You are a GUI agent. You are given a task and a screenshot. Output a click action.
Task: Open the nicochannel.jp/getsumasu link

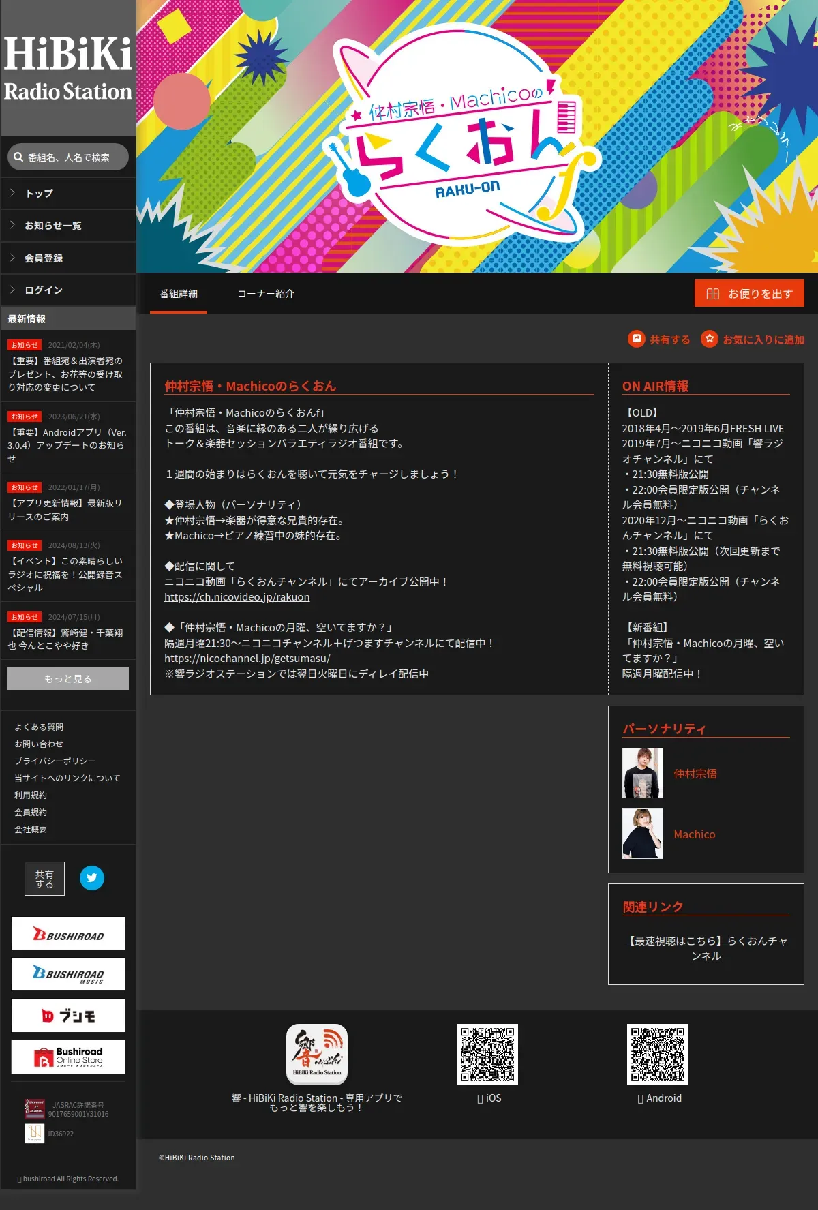247,659
